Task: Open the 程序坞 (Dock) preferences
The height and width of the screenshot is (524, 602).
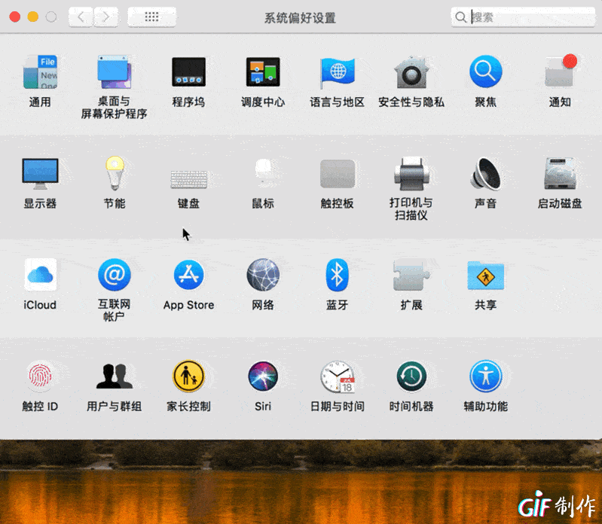Action: click(x=188, y=72)
